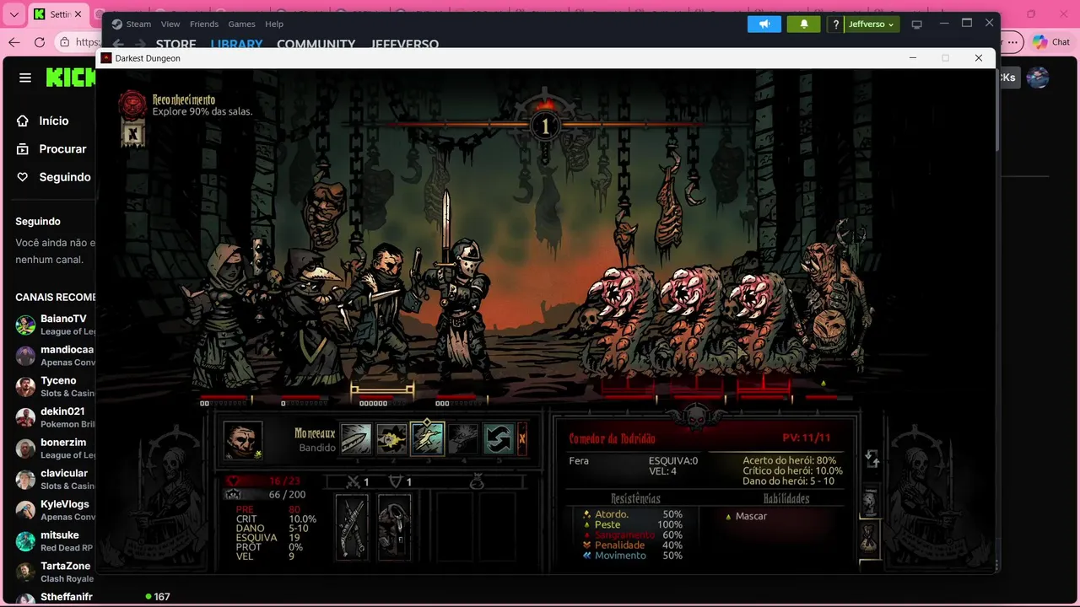
Task: Click the PV: 11/11 enemy health text
Action: click(x=807, y=438)
